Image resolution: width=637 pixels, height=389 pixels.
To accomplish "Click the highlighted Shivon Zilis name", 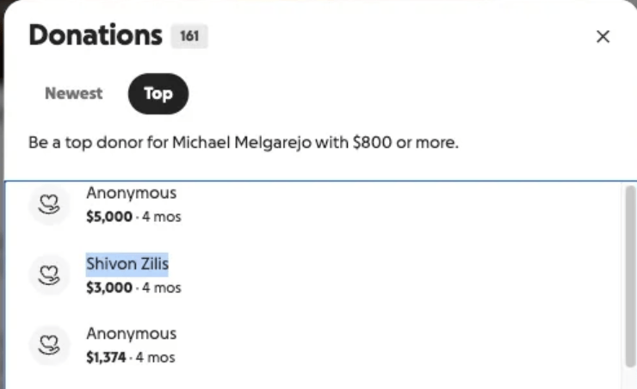I will [x=127, y=263].
